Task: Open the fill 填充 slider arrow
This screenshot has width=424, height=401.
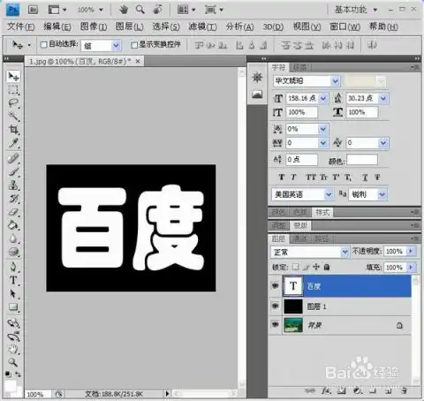Action: click(411, 267)
